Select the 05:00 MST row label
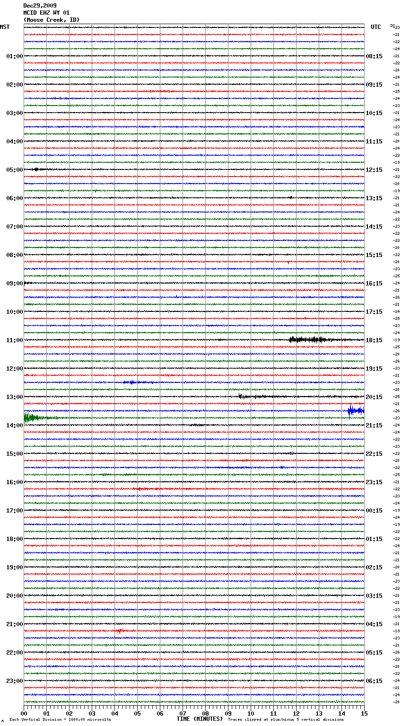This screenshot has width=402, height=726. (15, 170)
